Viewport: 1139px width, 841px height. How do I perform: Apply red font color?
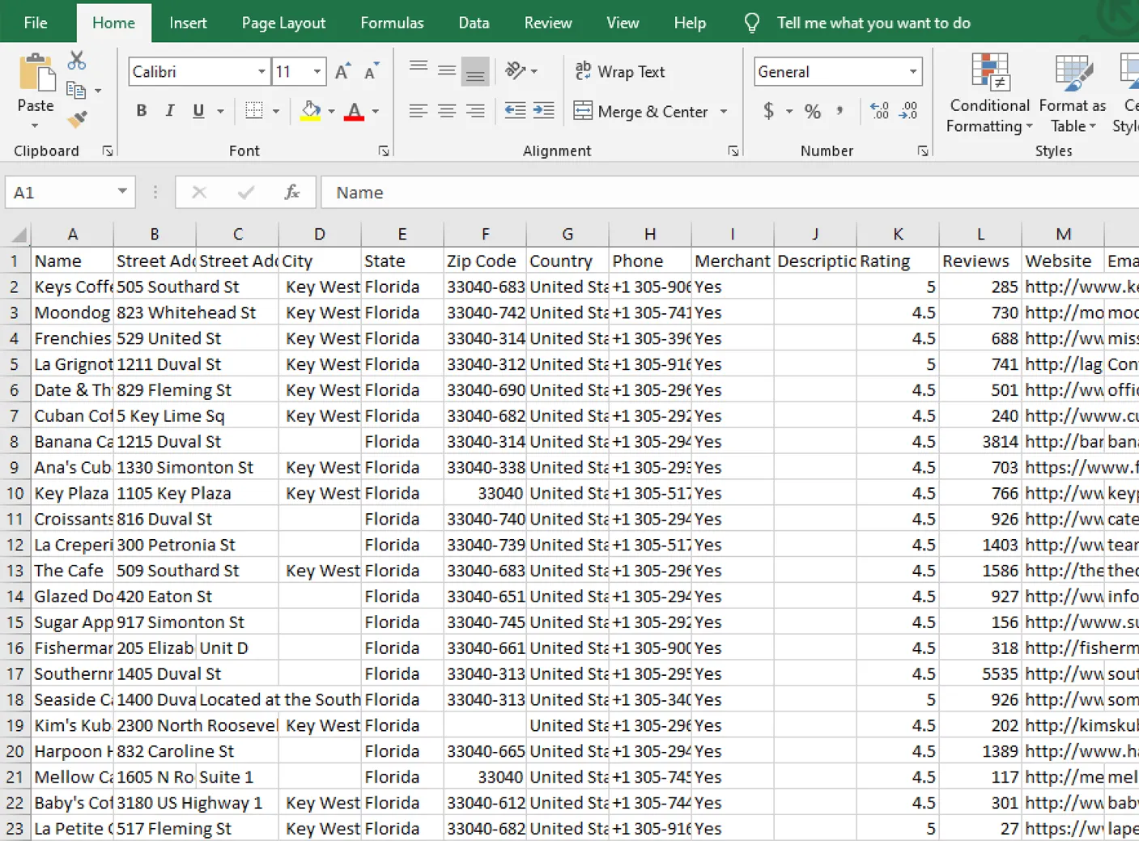[354, 111]
